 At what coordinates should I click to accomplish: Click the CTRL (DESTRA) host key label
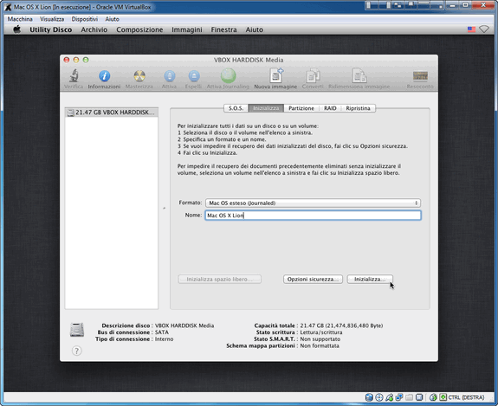(466, 397)
